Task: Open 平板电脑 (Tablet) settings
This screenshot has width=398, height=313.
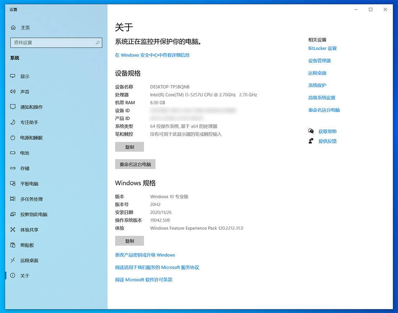Action: [28, 184]
